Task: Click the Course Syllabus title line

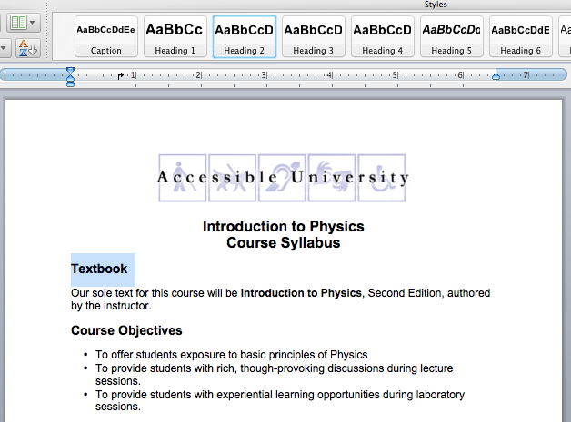Action: tap(283, 242)
